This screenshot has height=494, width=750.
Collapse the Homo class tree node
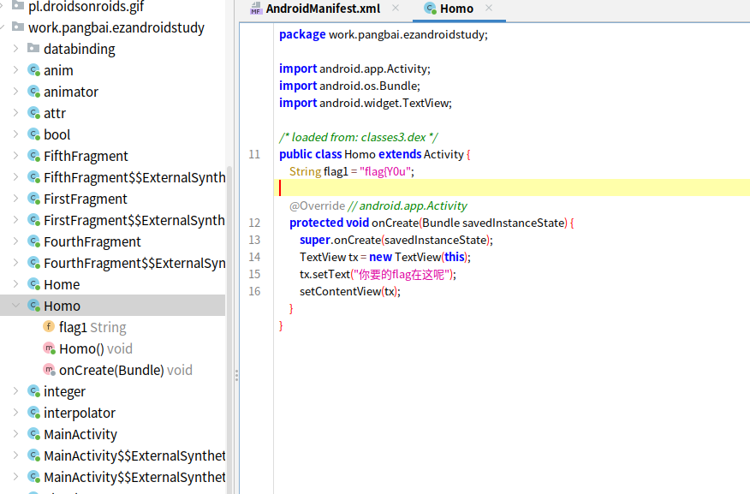(16, 306)
